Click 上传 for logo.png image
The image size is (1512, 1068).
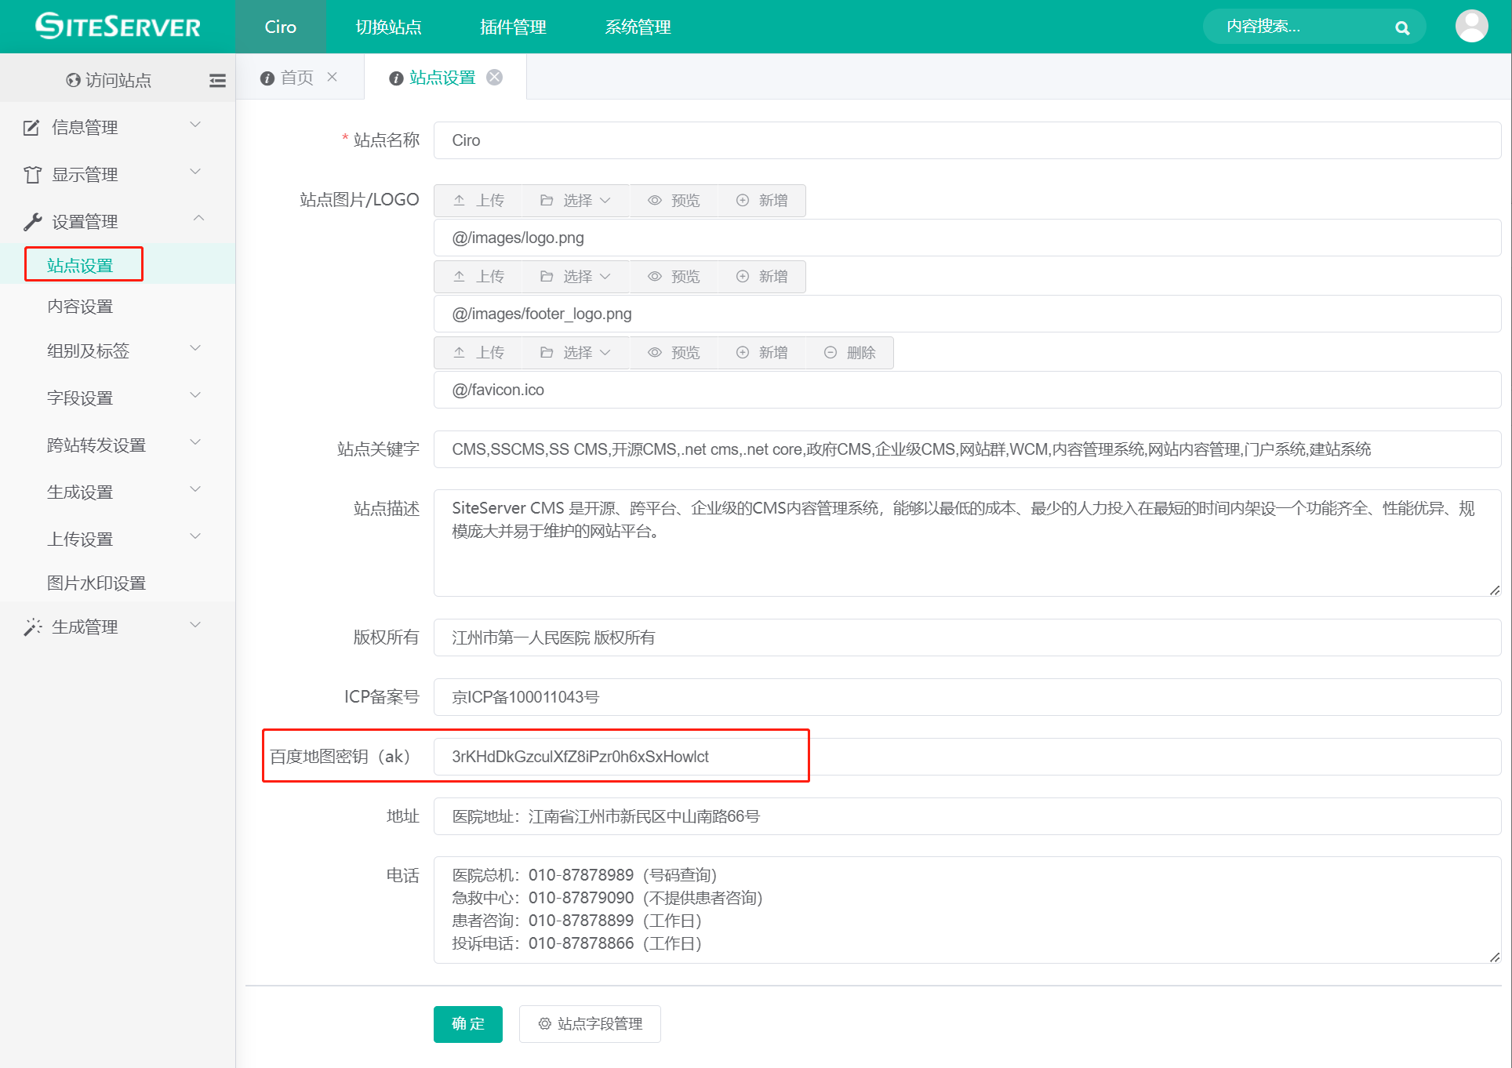[478, 201]
